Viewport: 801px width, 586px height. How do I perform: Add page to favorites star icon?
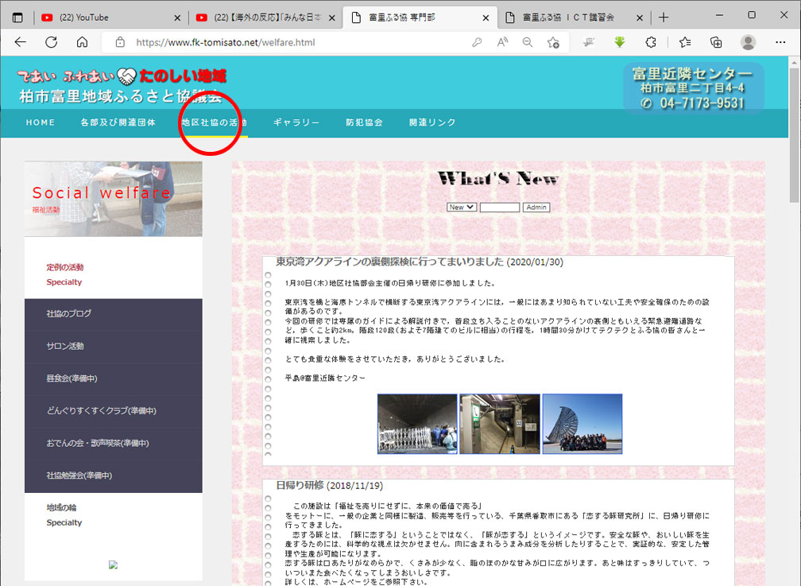click(x=553, y=42)
